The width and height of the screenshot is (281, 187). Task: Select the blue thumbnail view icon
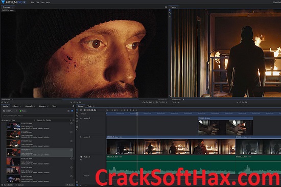coord(72,111)
